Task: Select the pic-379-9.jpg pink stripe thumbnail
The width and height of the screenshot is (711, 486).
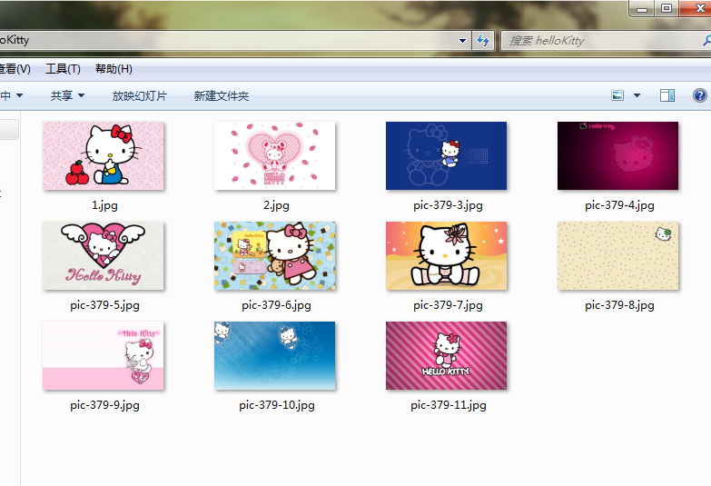Action: pyautogui.click(x=104, y=356)
